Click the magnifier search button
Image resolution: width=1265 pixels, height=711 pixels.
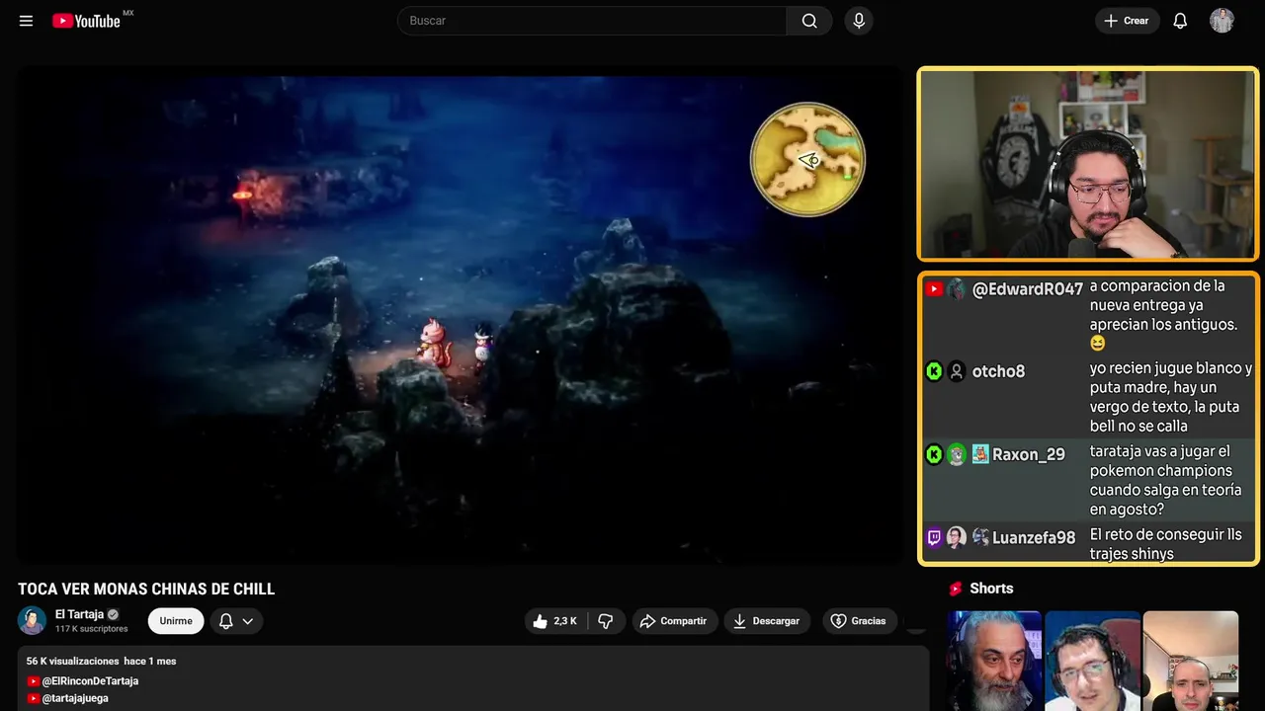click(809, 21)
